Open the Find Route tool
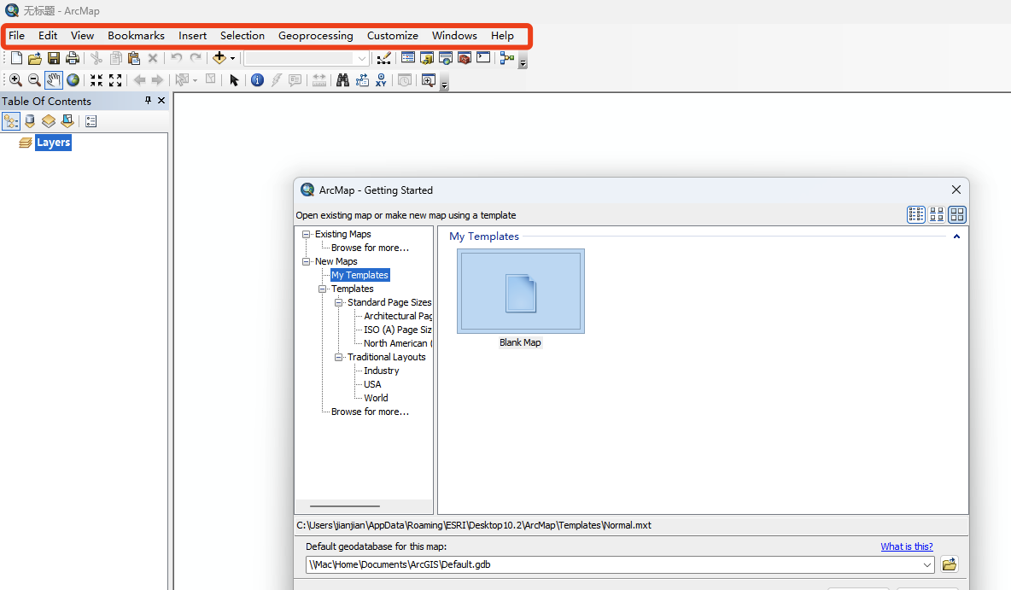 coord(362,80)
